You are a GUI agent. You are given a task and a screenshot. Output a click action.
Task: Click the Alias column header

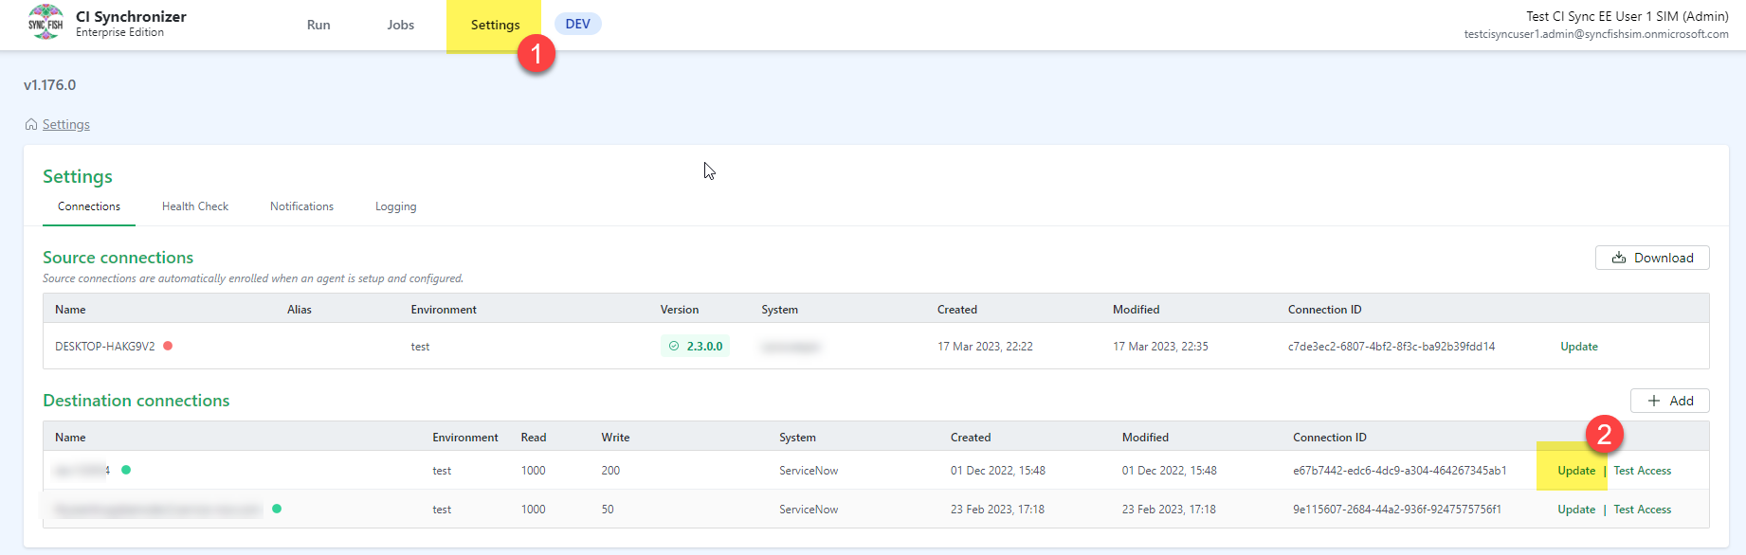coord(300,310)
